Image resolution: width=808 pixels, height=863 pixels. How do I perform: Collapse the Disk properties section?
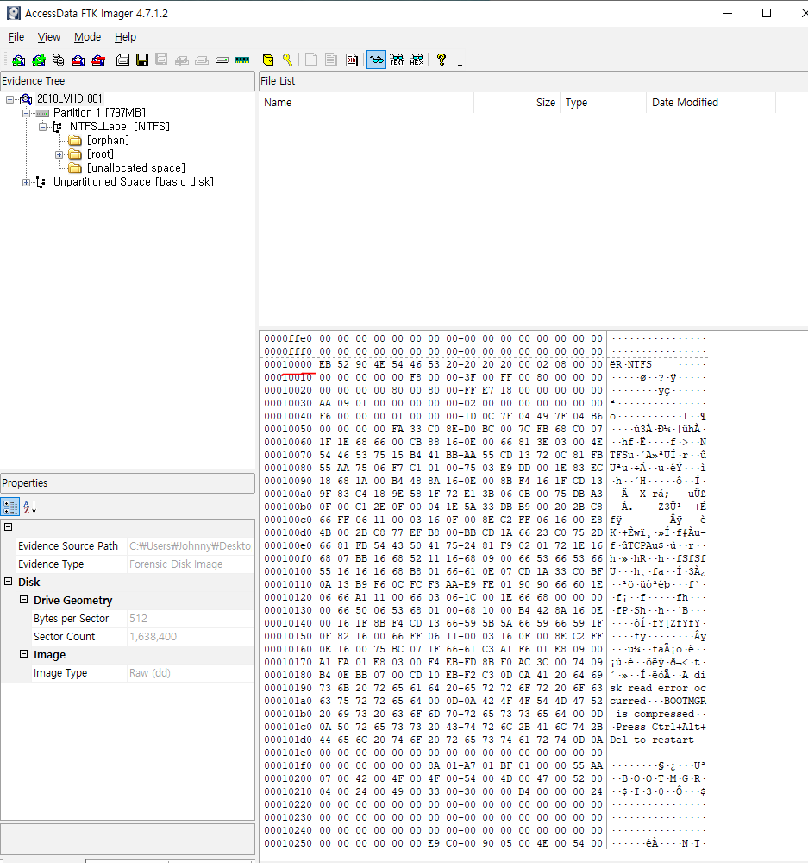[9, 582]
